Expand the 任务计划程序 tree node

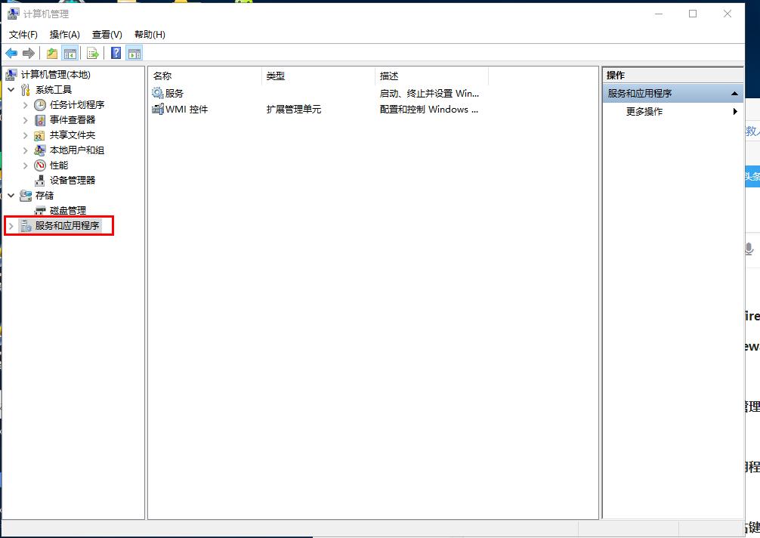click(x=25, y=104)
